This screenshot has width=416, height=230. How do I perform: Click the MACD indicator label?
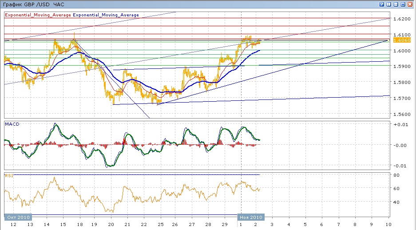pos(12,124)
